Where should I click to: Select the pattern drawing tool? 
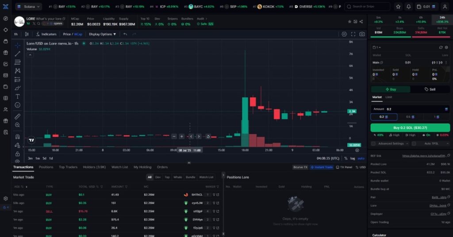[x=18, y=71]
